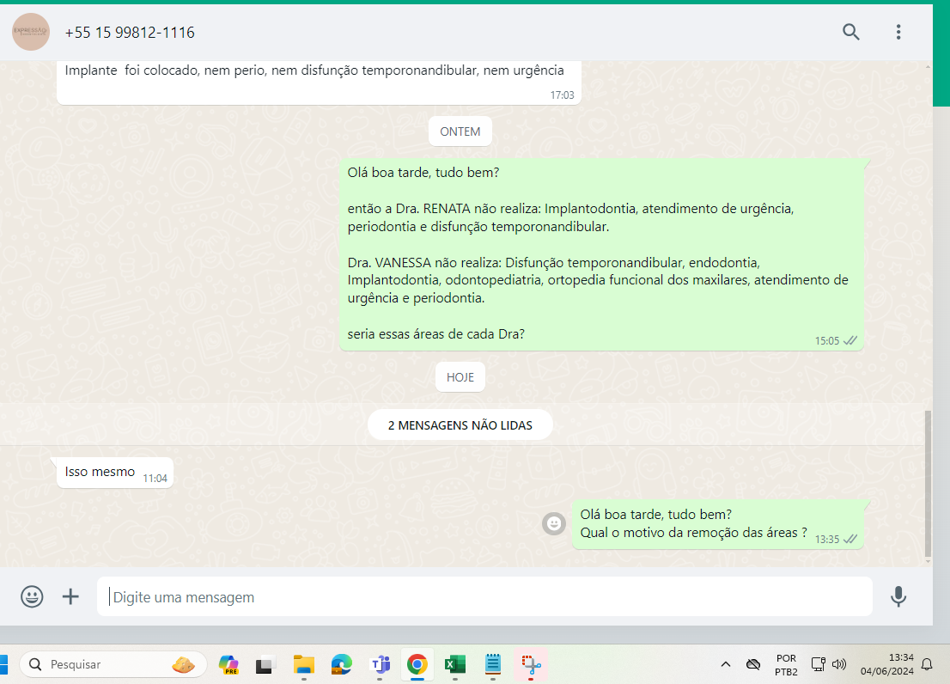Open Microsoft Edge from the taskbar
The width and height of the screenshot is (950, 684).
[342, 664]
